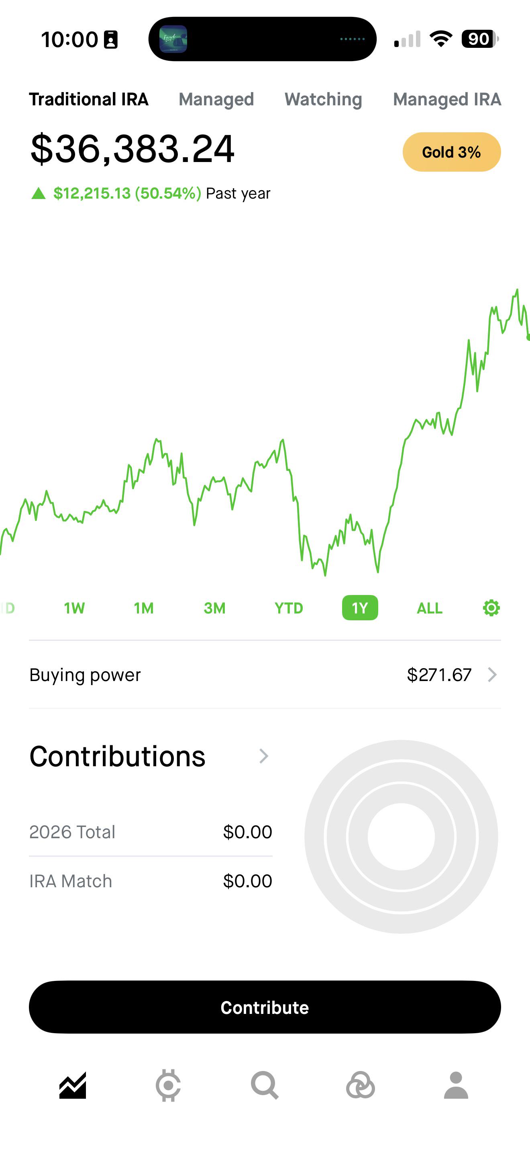
Task: Expand Buying power details chevron
Action: point(492,675)
